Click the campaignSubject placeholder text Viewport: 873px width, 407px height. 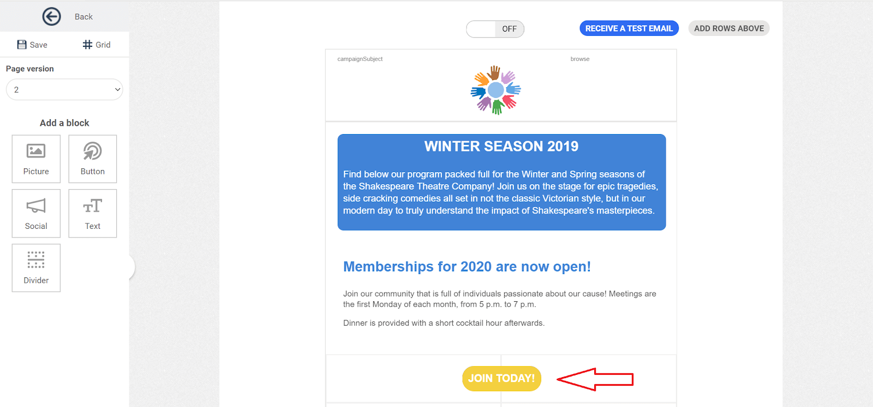360,59
